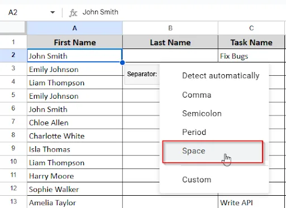
Task: Click the blue fill handle on A2
Action: click(x=122, y=62)
